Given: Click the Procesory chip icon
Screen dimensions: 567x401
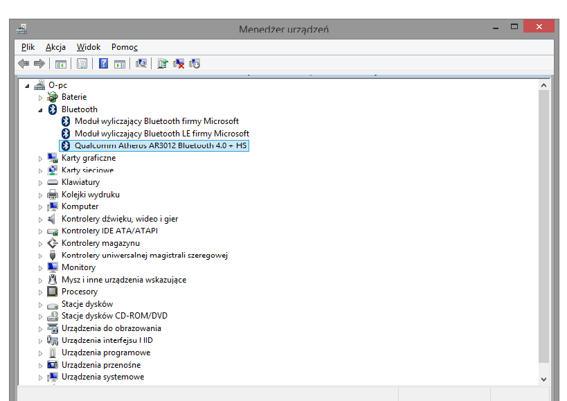Looking at the screenshot, I should [53, 292].
